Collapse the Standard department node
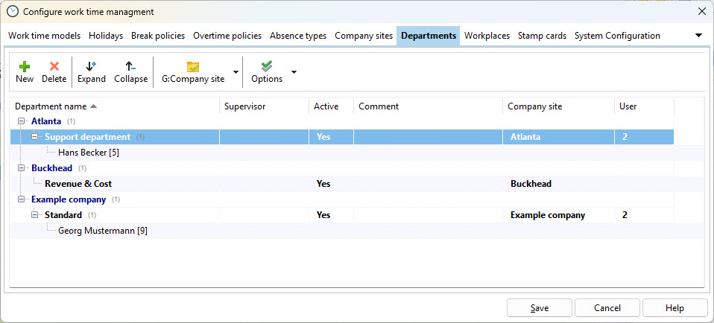The image size is (714, 323). pos(34,215)
